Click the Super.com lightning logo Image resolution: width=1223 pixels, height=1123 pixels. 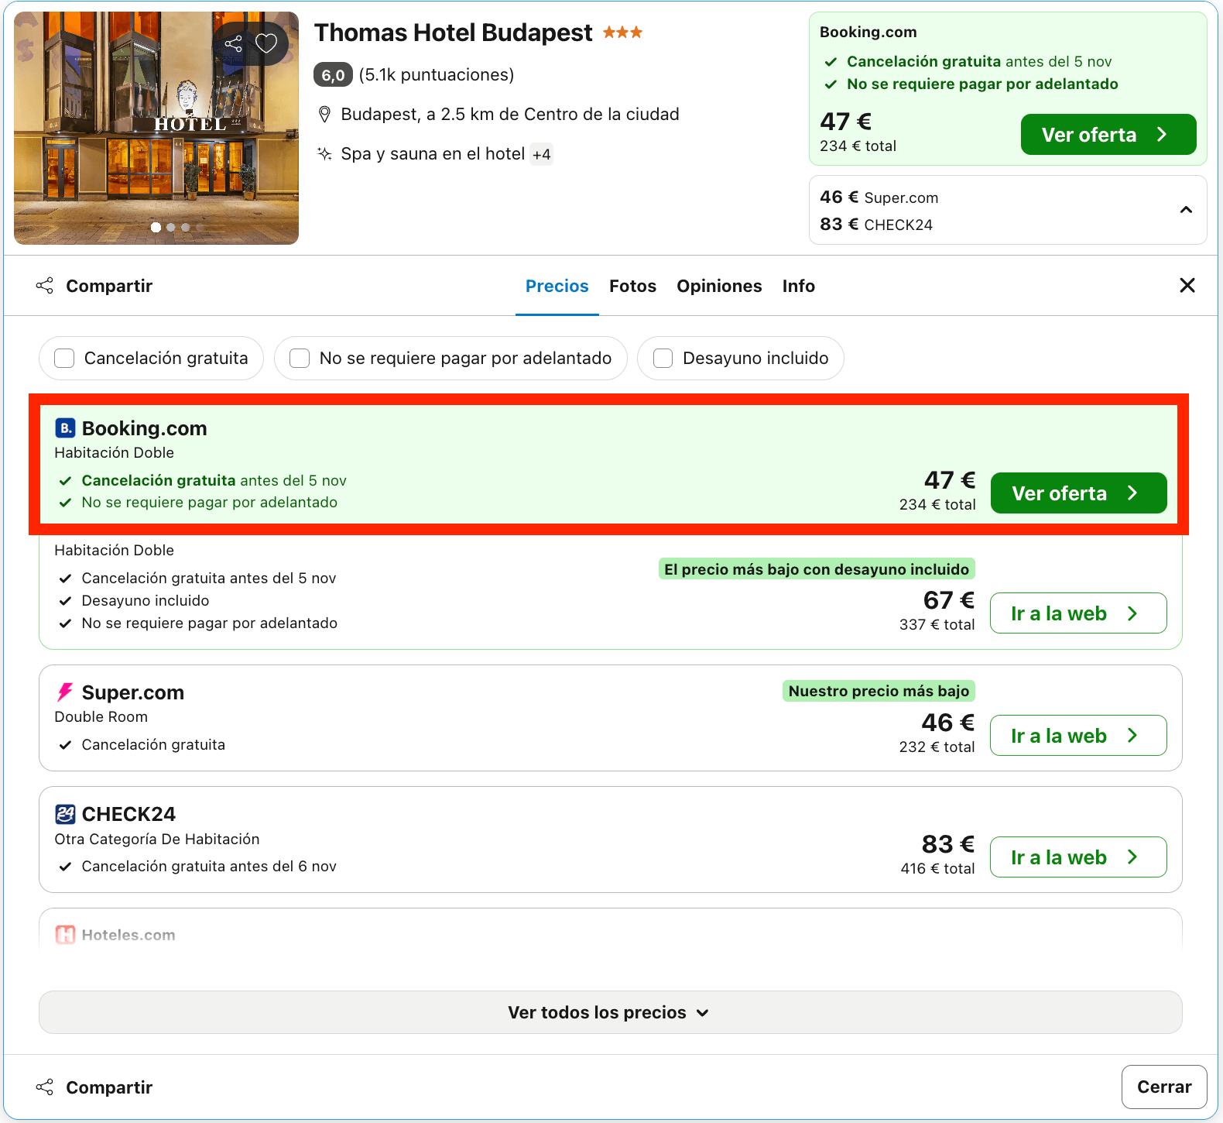[65, 692]
